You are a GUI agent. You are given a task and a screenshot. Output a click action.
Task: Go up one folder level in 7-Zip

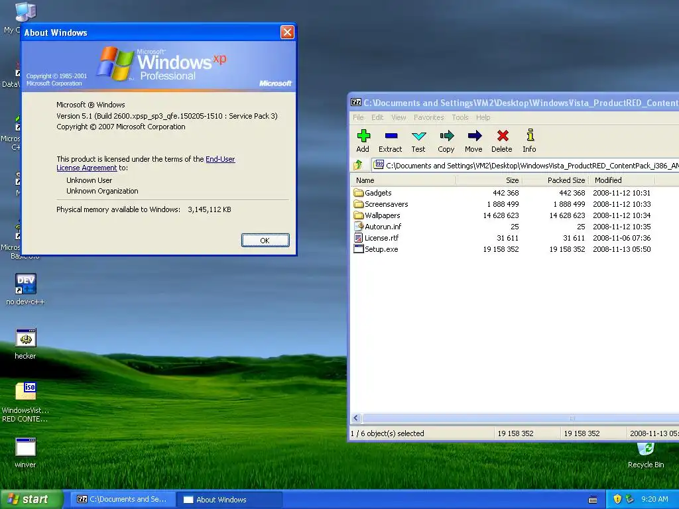click(x=357, y=165)
